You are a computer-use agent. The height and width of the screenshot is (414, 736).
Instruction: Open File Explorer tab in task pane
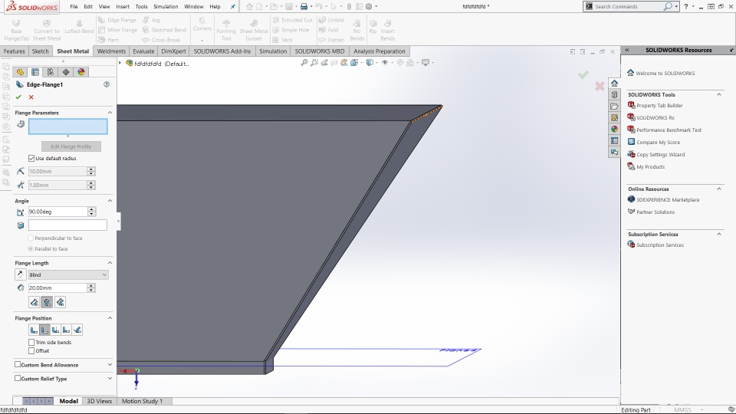pos(614,106)
